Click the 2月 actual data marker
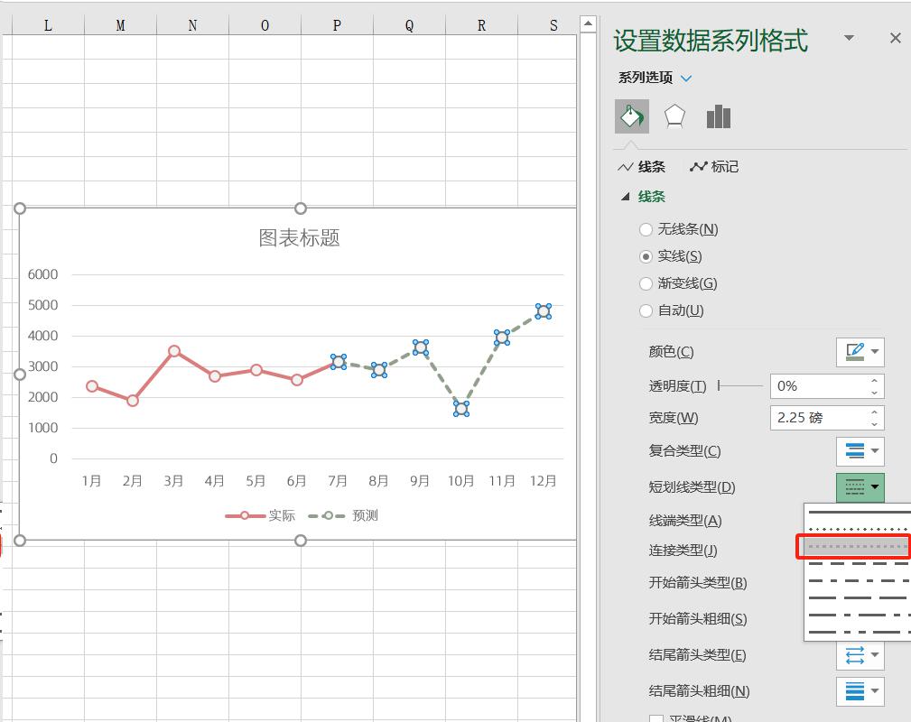Image resolution: width=911 pixels, height=722 pixels. point(133,401)
